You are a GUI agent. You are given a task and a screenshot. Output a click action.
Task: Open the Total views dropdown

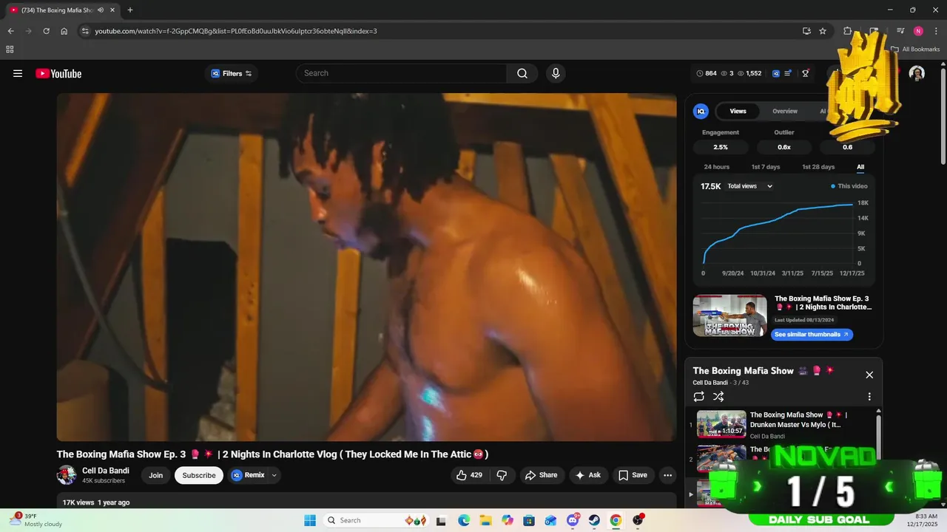[749, 186]
